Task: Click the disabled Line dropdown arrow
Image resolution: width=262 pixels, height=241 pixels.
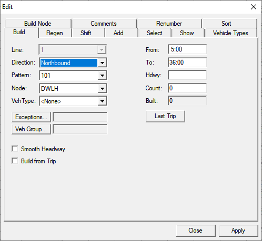Action: (x=102, y=50)
